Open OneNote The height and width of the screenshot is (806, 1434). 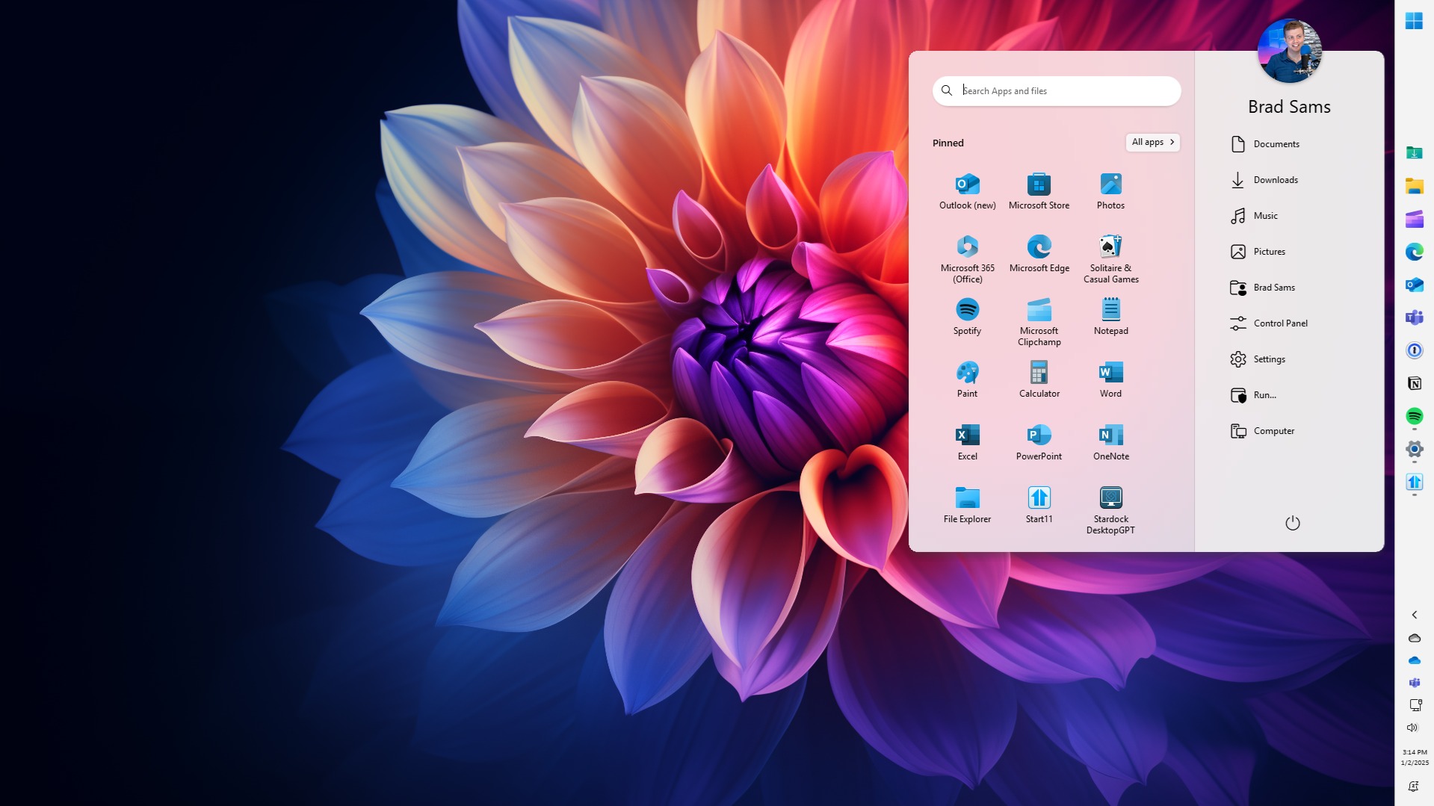[x=1110, y=443]
